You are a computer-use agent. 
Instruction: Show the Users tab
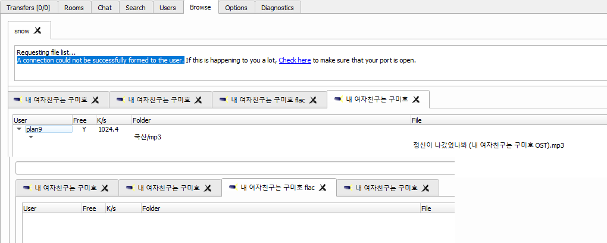click(168, 7)
